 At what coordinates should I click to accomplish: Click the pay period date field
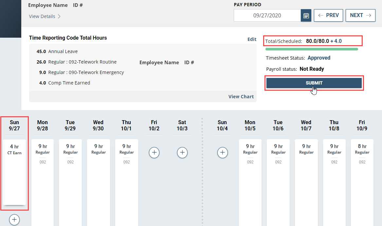pos(267,15)
